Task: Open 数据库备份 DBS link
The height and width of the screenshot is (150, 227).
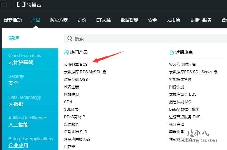Action: click(x=183, y=94)
